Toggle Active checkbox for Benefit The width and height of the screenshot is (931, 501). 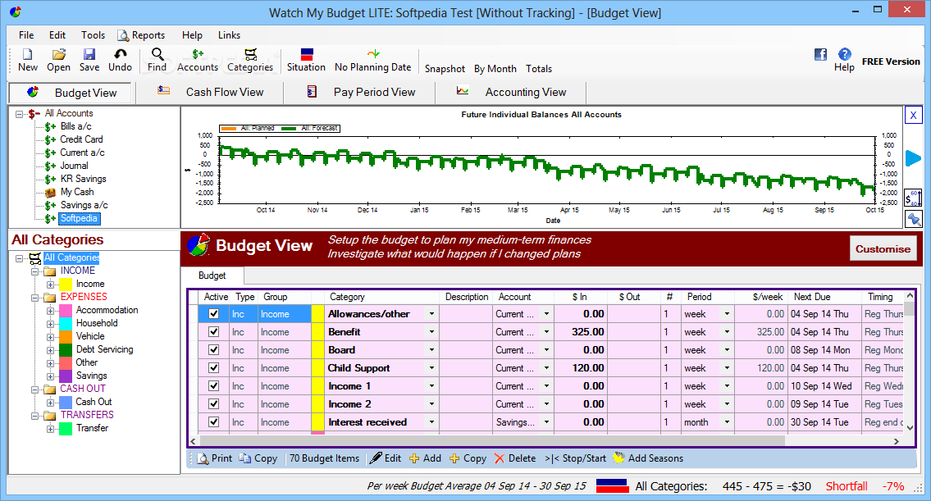[x=214, y=332]
